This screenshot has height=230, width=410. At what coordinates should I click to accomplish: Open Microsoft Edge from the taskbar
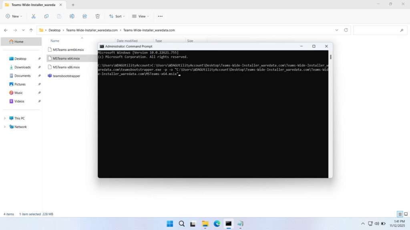pos(217,224)
